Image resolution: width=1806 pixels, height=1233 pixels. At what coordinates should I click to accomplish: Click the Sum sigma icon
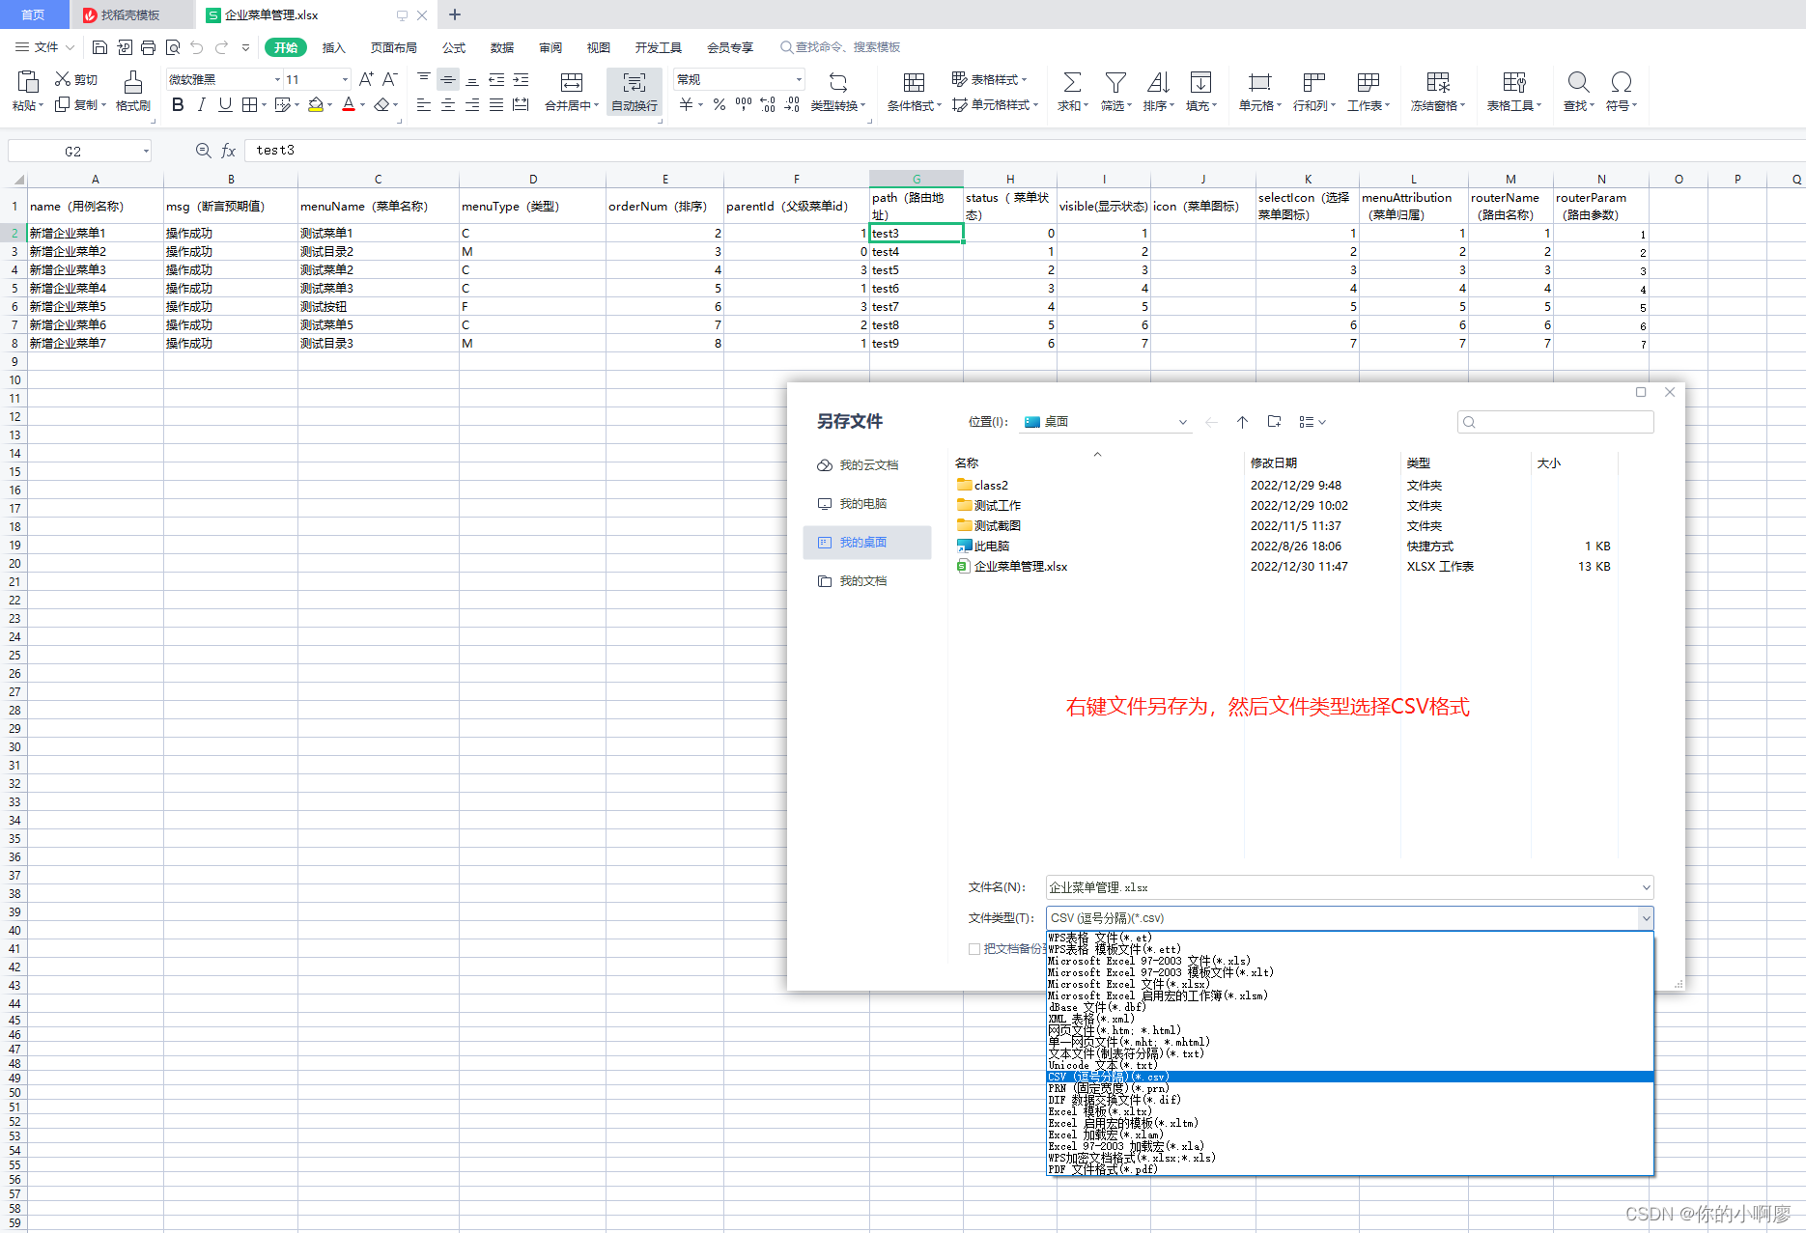tap(1072, 82)
